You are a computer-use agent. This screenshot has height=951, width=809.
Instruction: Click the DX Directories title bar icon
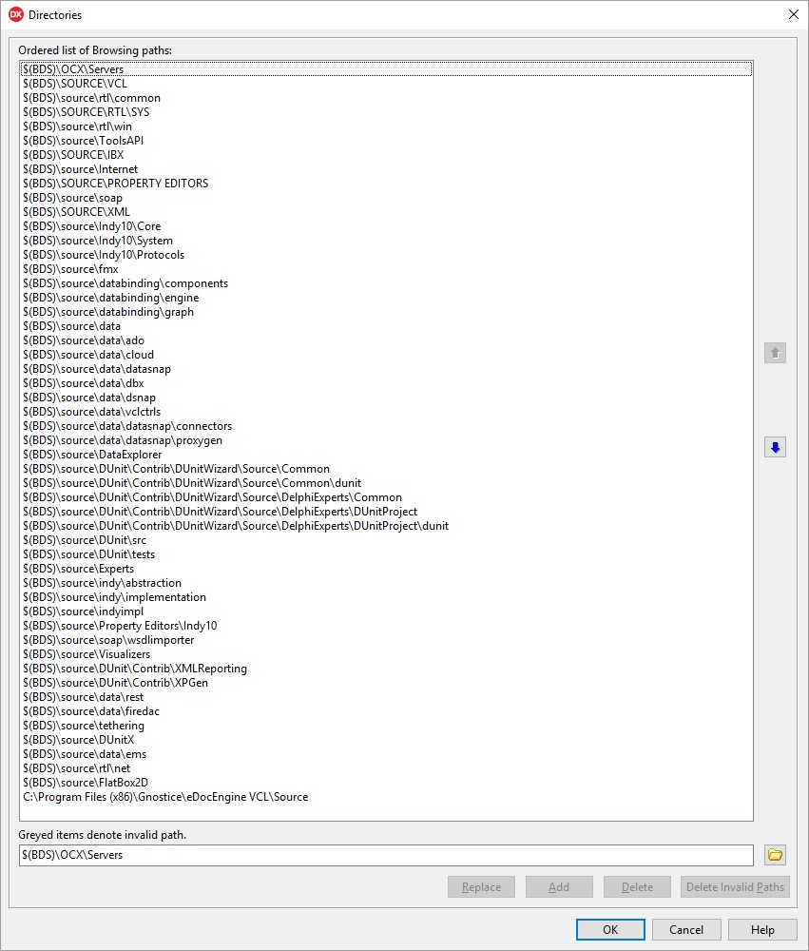coord(16,14)
